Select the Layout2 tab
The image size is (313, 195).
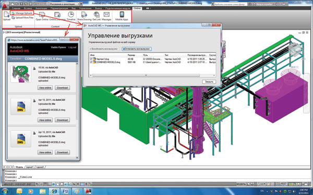(40, 167)
